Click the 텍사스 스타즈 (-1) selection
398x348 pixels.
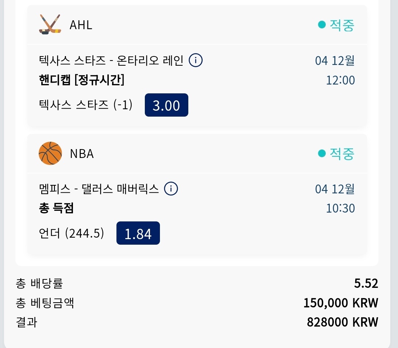85,105
